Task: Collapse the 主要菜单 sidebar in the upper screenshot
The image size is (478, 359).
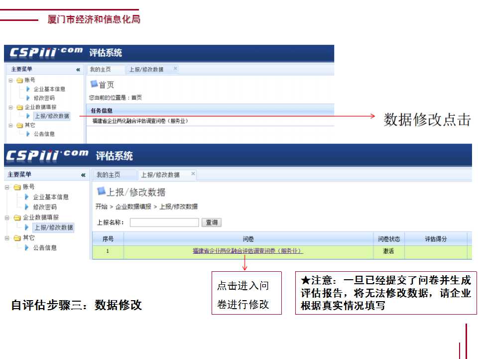Action: click(78, 70)
